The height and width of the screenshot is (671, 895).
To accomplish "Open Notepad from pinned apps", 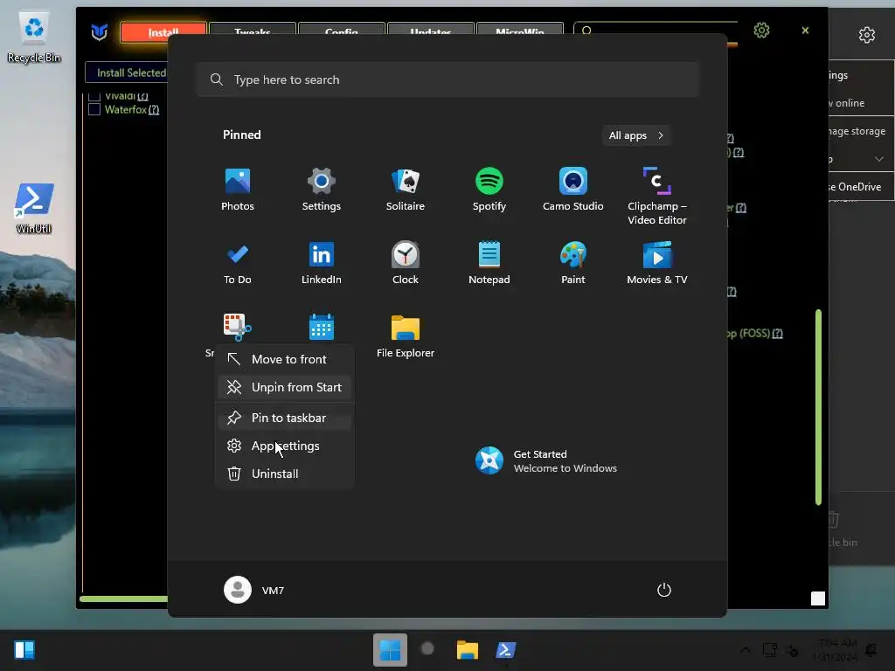I will (x=489, y=262).
